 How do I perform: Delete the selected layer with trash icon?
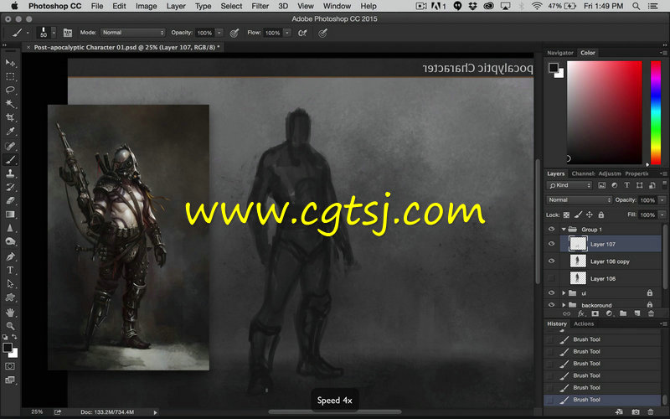coord(652,313)
